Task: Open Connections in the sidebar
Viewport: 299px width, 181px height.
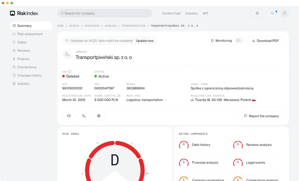Action: coord(24,67)
